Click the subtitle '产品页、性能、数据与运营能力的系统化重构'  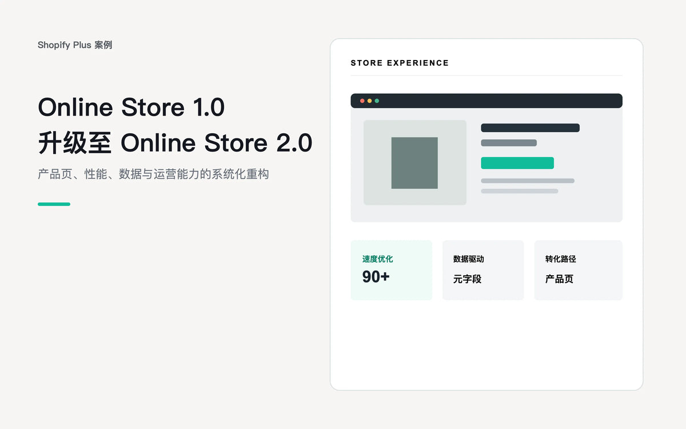(153, 174)
